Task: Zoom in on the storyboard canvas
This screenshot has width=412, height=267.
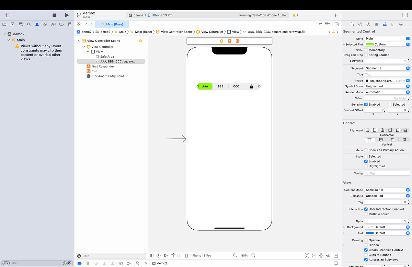Action: coord(253,255)
